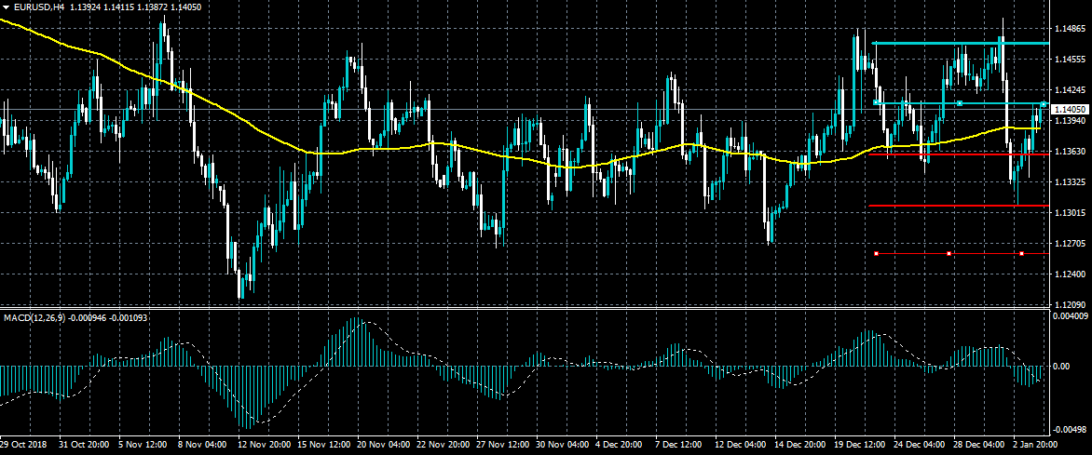Screen dimensions: 1092x455
Task: Select the middle thick red horizontal line
Action: (932, 206)
